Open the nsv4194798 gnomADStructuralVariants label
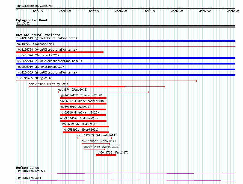243x184 pixels. [x=47, y=50]
